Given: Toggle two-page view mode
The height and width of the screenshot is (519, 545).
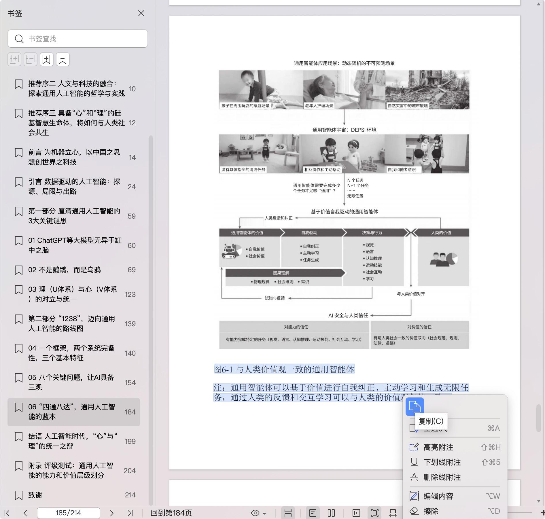Looking at the screenshot, I should [331, 513].
